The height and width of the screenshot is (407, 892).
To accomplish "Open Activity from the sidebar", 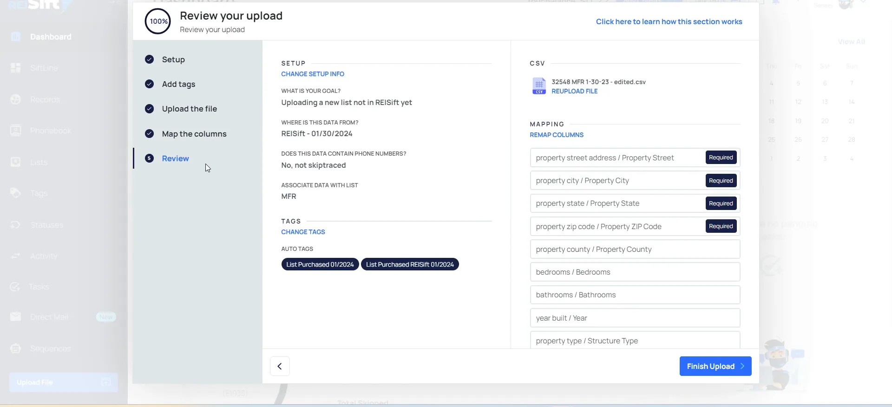I will (x=44, y=256).
